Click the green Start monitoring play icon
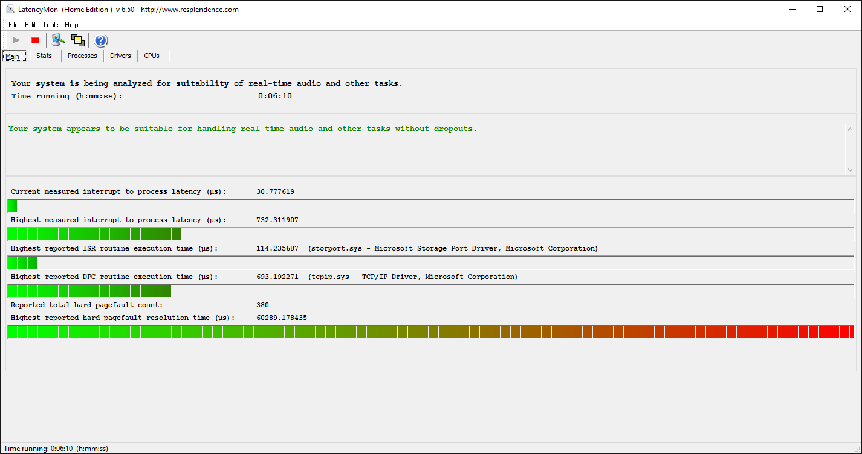Screen dimensions: 862x454 (x=16, y=40)
